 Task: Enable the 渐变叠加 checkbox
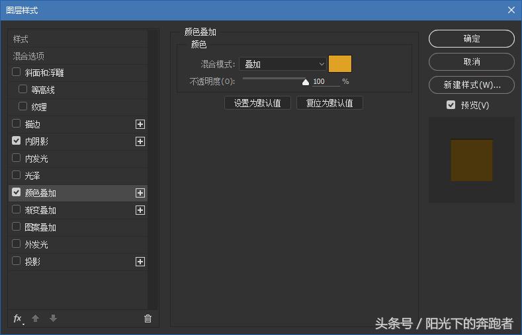pos(16,209)
